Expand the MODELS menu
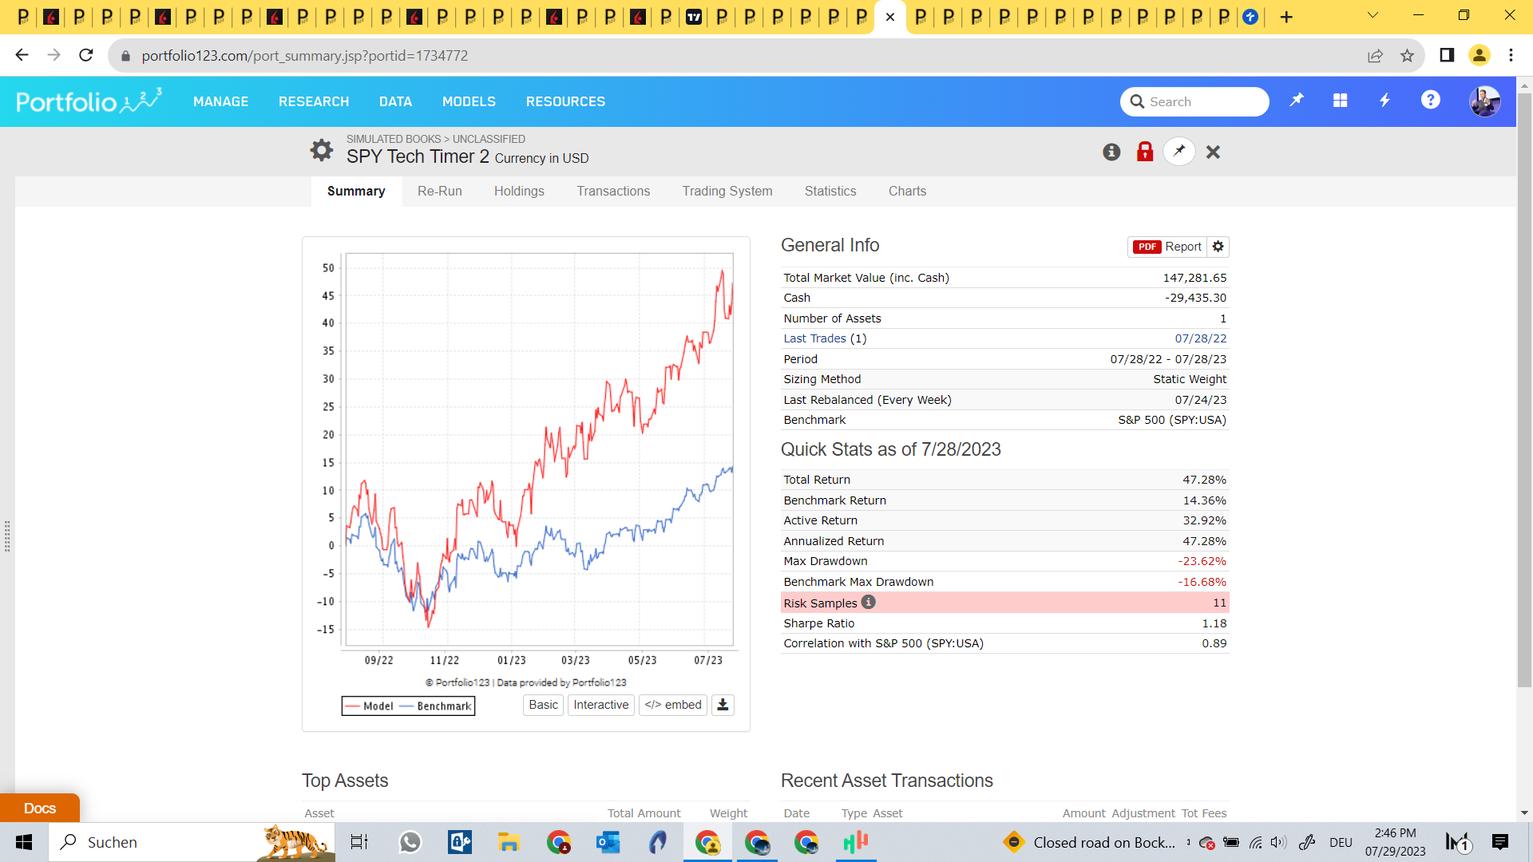Viewport: 1533px width, 862px height. (x=469, y=101)
